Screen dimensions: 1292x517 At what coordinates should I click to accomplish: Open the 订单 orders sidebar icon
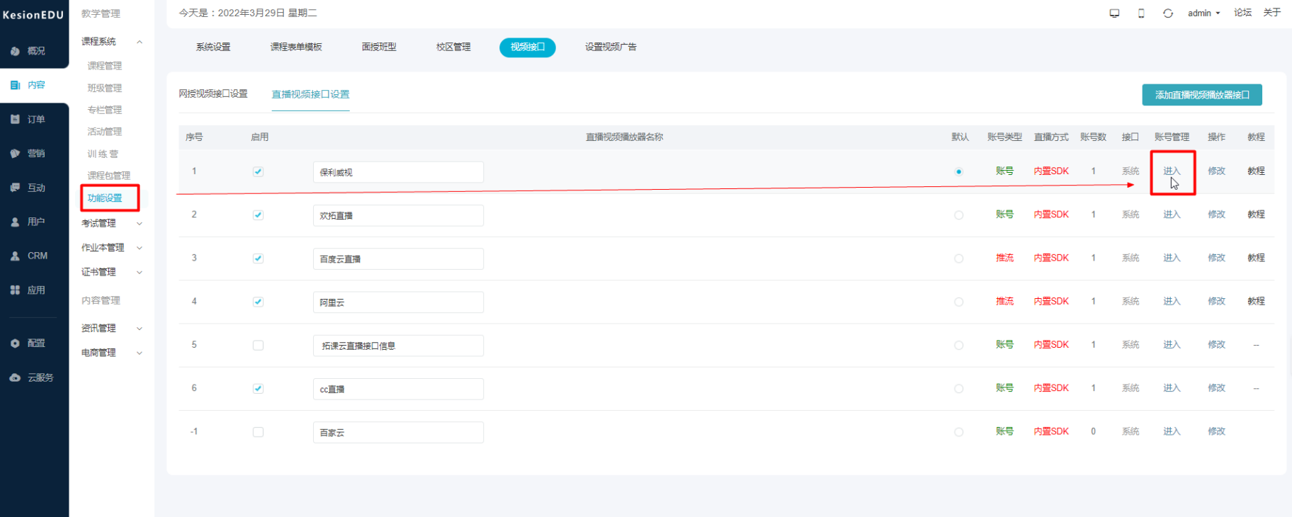coord(15,119)
